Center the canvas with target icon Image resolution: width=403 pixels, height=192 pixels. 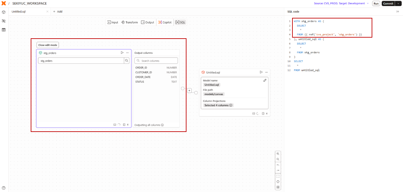click(278, 181)
